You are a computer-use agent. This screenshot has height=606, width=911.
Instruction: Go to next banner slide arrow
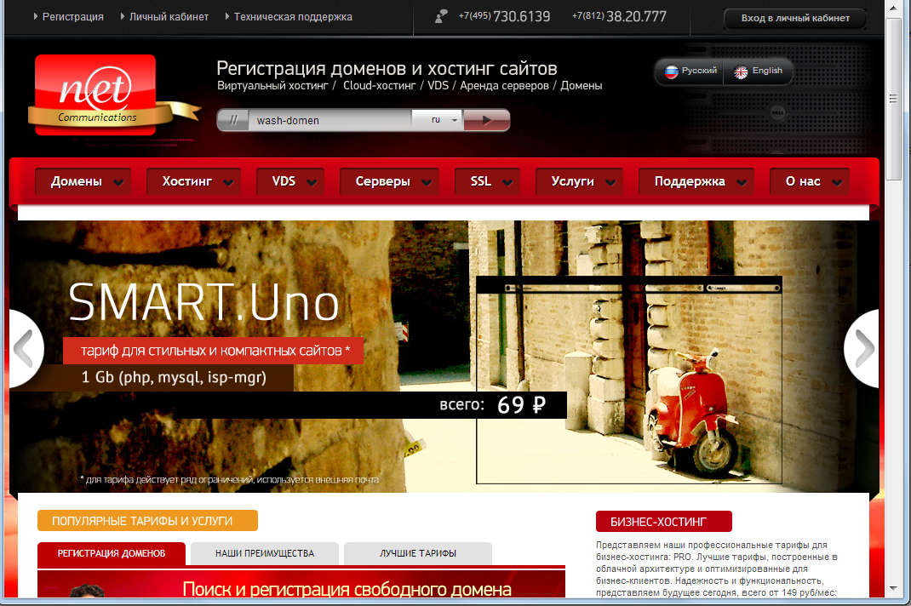click(862, 348)
